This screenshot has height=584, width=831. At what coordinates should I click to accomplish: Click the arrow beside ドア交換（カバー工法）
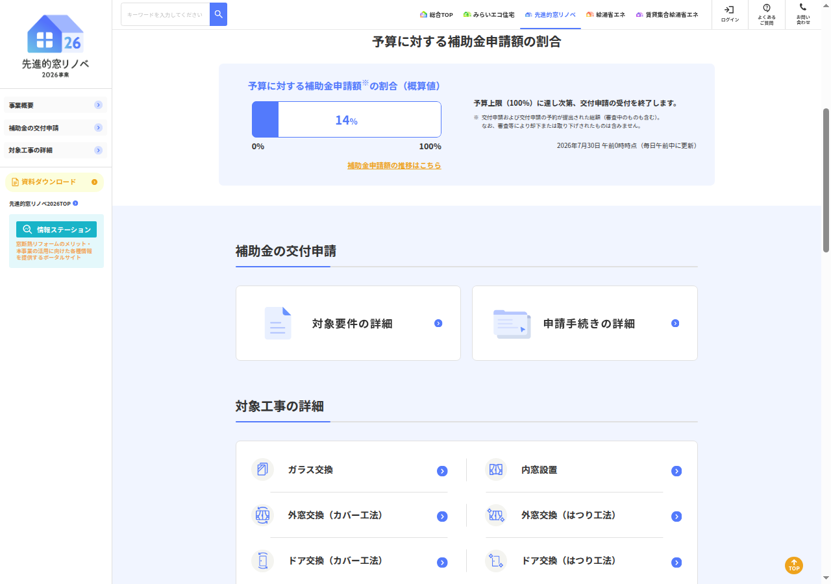pyautogui.click(x=442, y=563)
